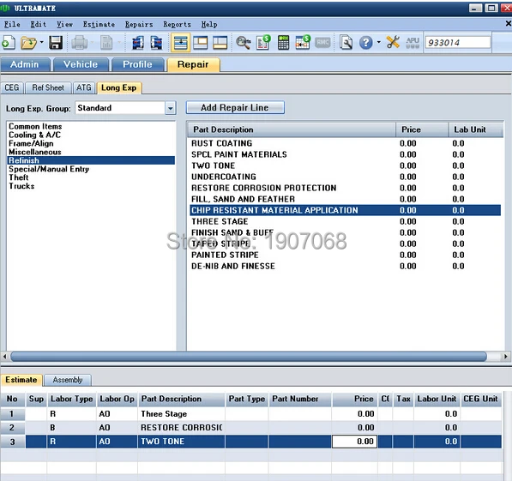Viewport: 512px width, 481px height.
Task: Open the Reports menu
Action: (177, 25)
